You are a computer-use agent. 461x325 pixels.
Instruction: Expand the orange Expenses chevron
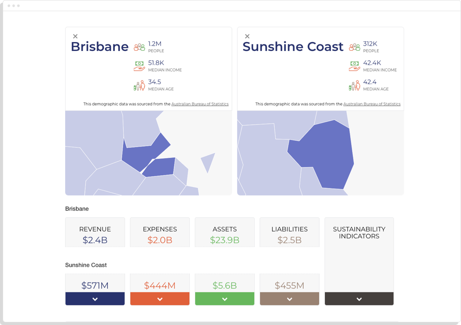(x=159, y=298)
